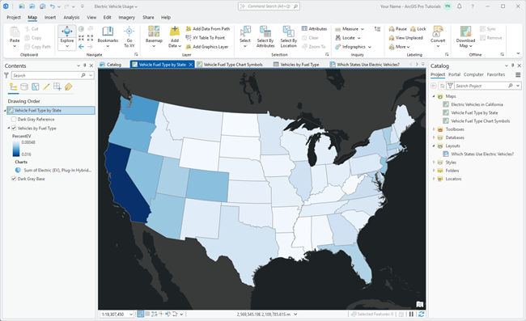Pause map drawing in status bar
This screenshot has height=321, width=526.
pos(411,315)
